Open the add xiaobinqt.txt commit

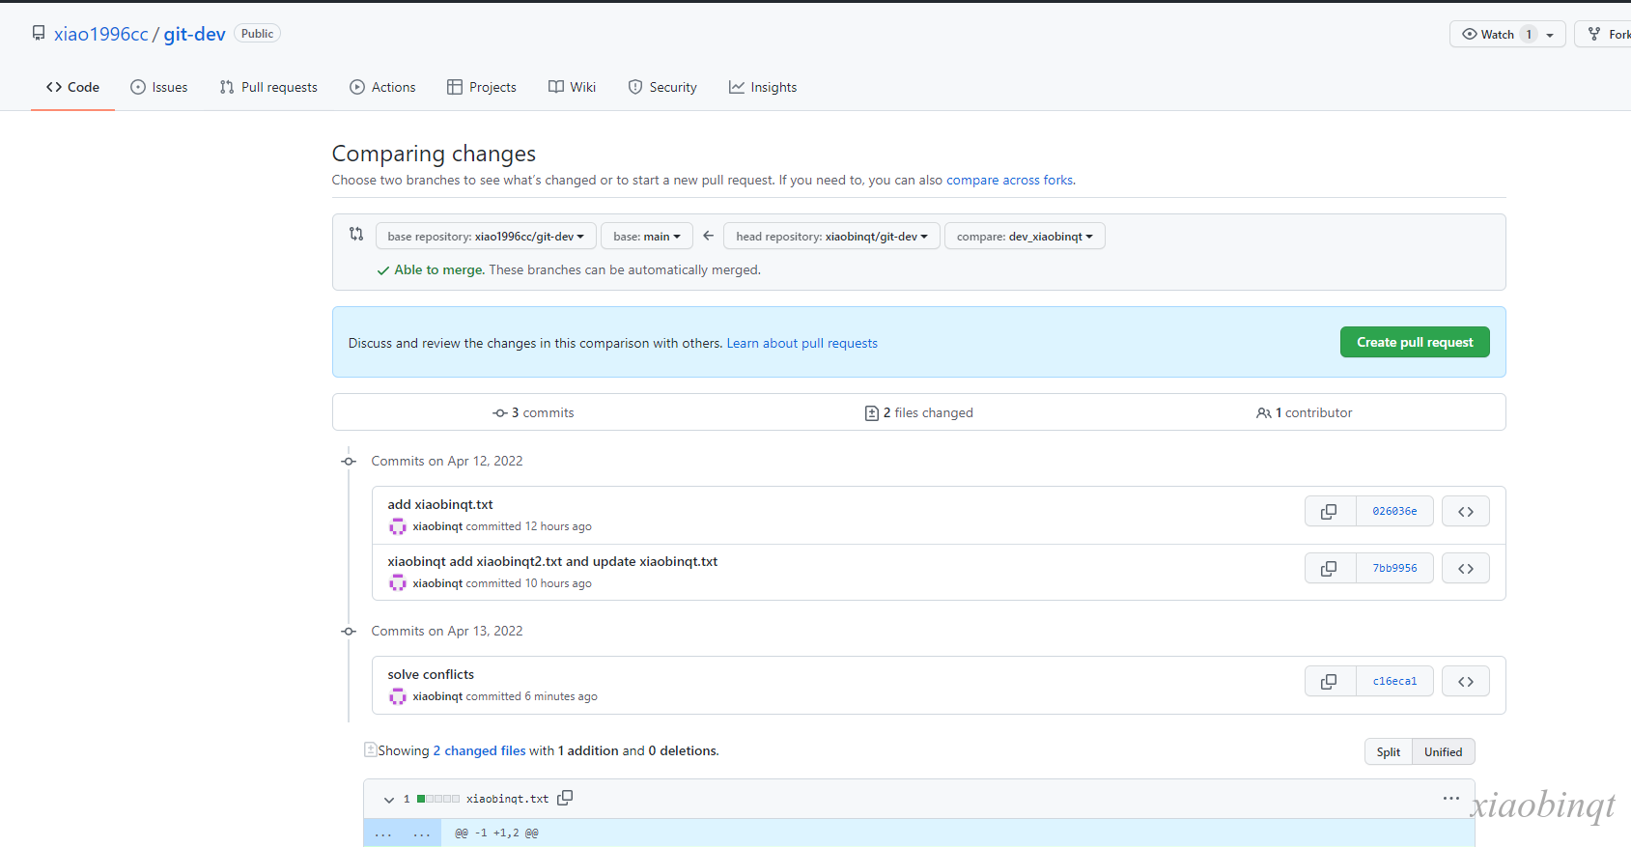[x=440, y=504]
